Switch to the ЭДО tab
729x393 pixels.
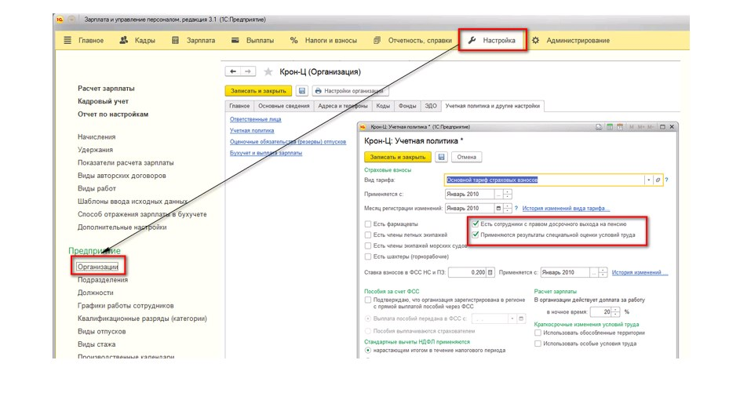431,106
